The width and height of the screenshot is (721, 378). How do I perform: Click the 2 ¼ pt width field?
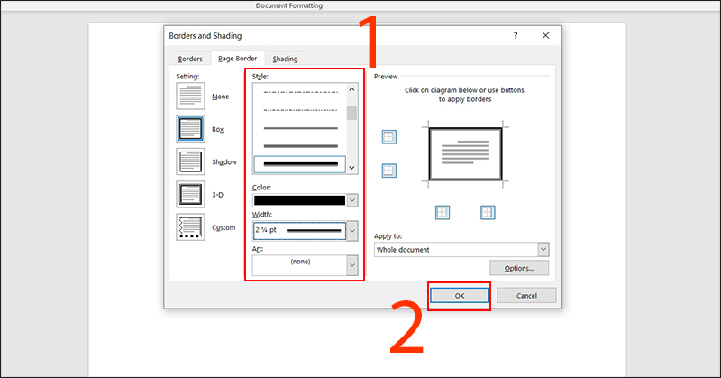point(299,231)
